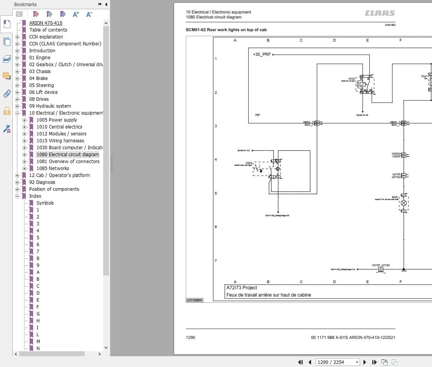Image resolution: width=432 pixels, height=367 pixels.
Task: Open the ARION 470-410 bookmark
Action: click(x=46, y=23)
